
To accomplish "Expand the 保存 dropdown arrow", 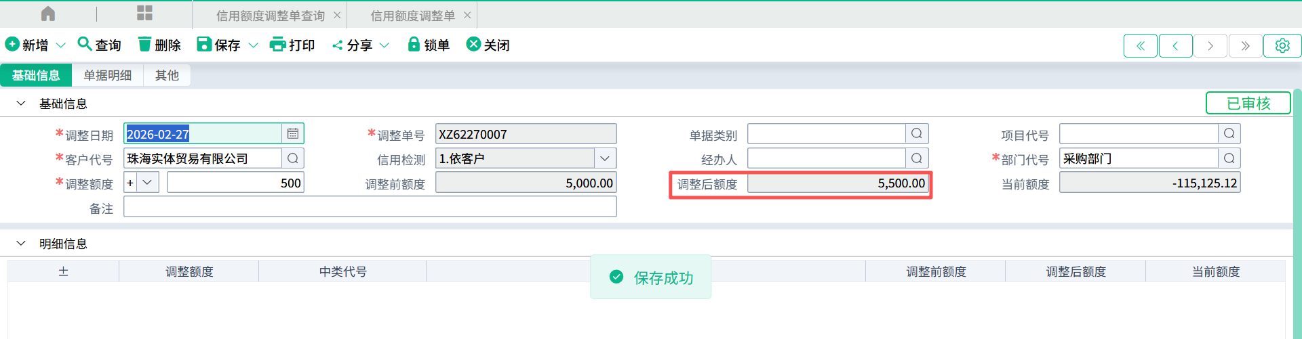I will [x=254, y=45].
